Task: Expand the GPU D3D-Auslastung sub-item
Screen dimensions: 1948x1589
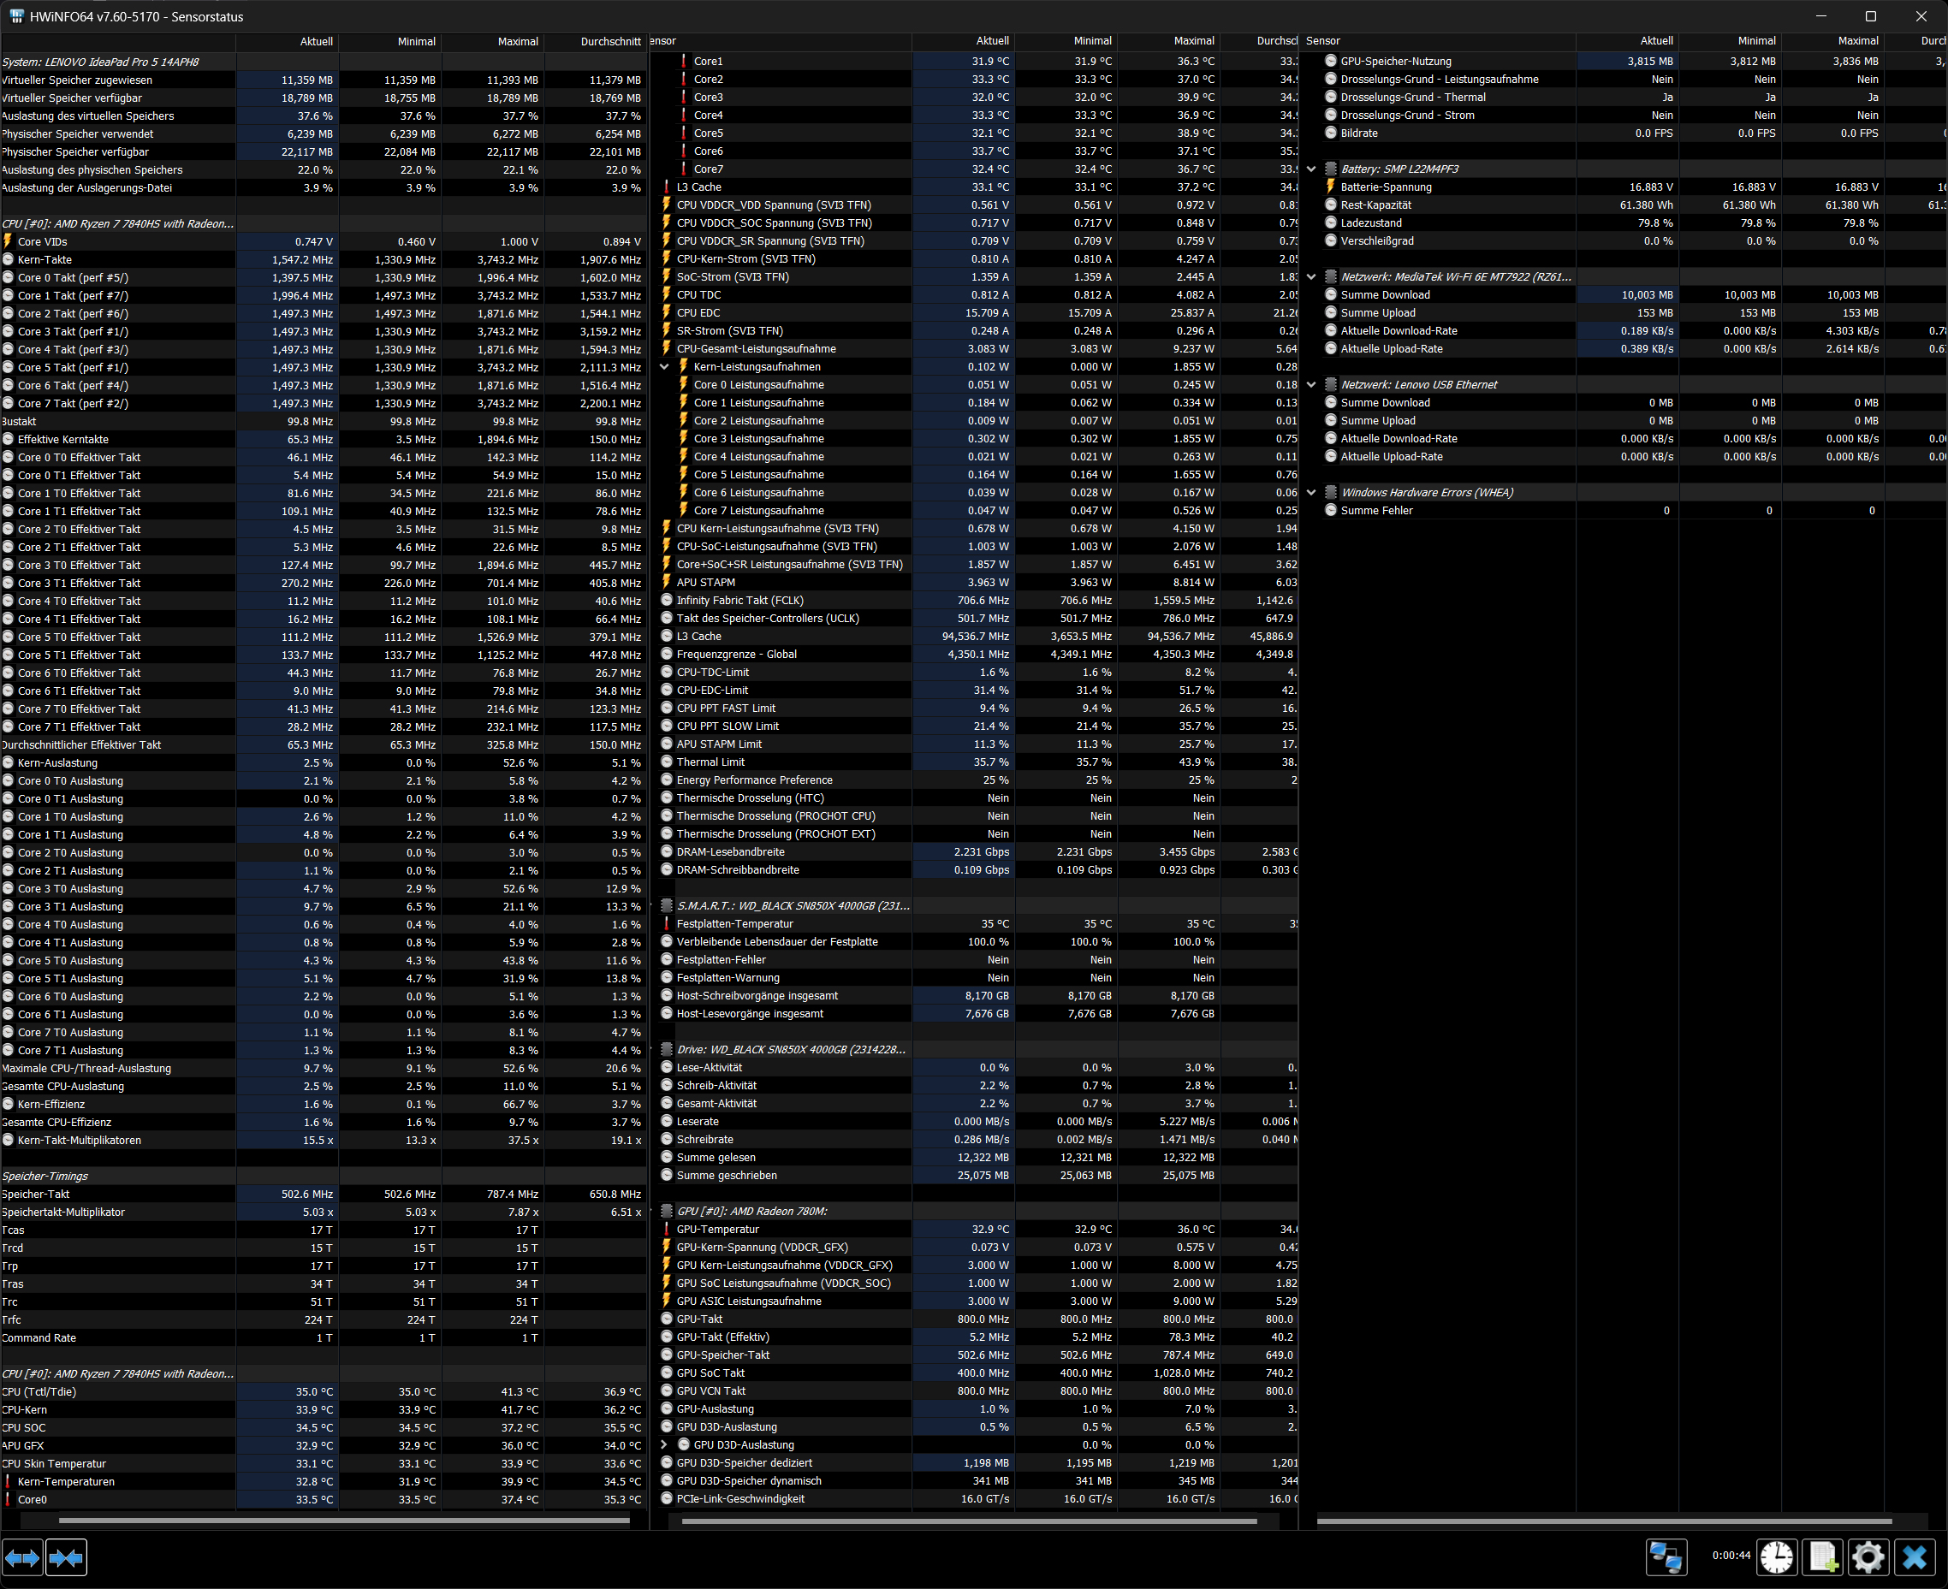Action: pos(664,1445)
